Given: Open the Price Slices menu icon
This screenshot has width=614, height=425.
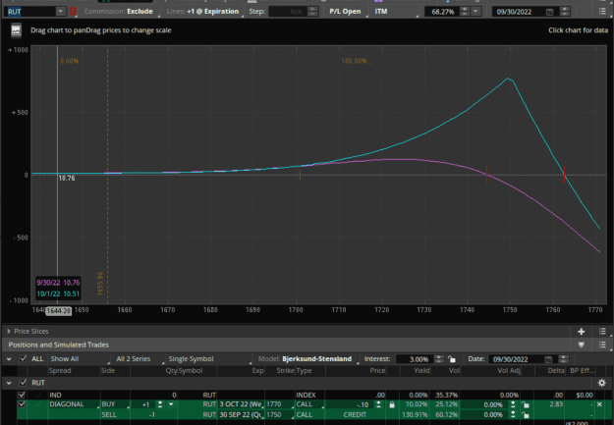Looking at the screenshot, I should [x=602, y=332].
